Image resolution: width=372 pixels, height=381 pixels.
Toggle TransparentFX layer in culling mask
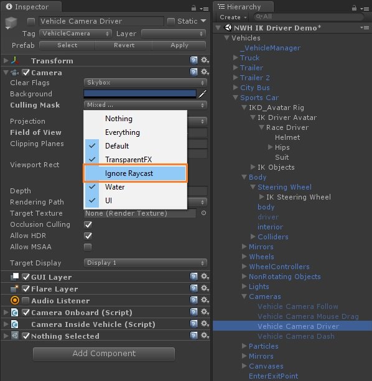tap(136, 159)
